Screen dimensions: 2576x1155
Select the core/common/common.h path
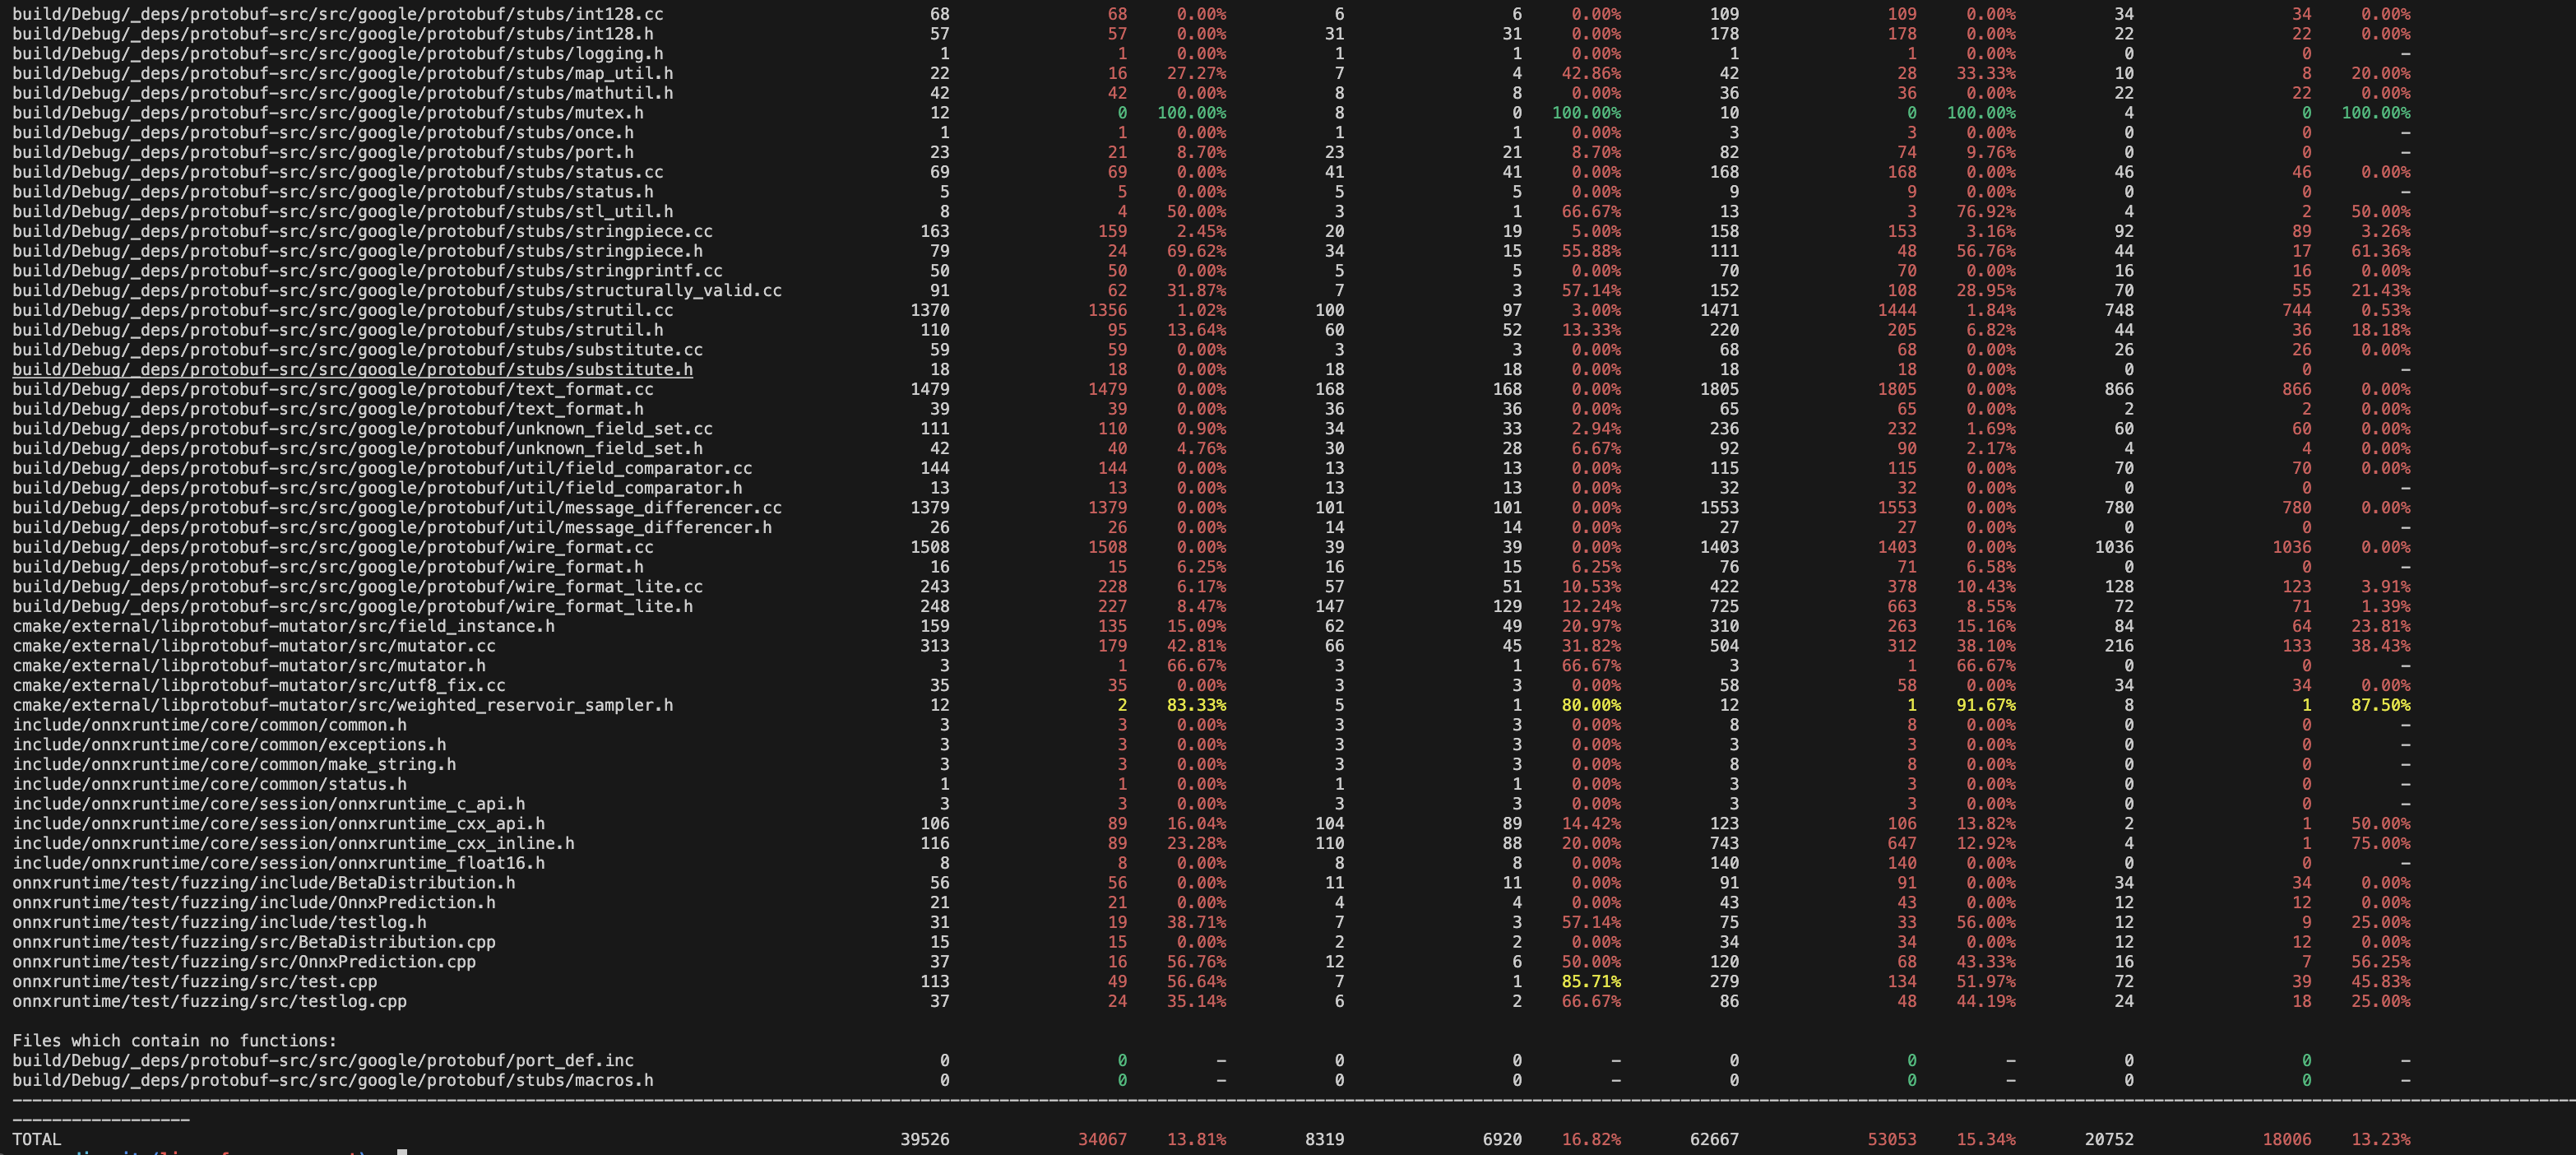(209, 725)
